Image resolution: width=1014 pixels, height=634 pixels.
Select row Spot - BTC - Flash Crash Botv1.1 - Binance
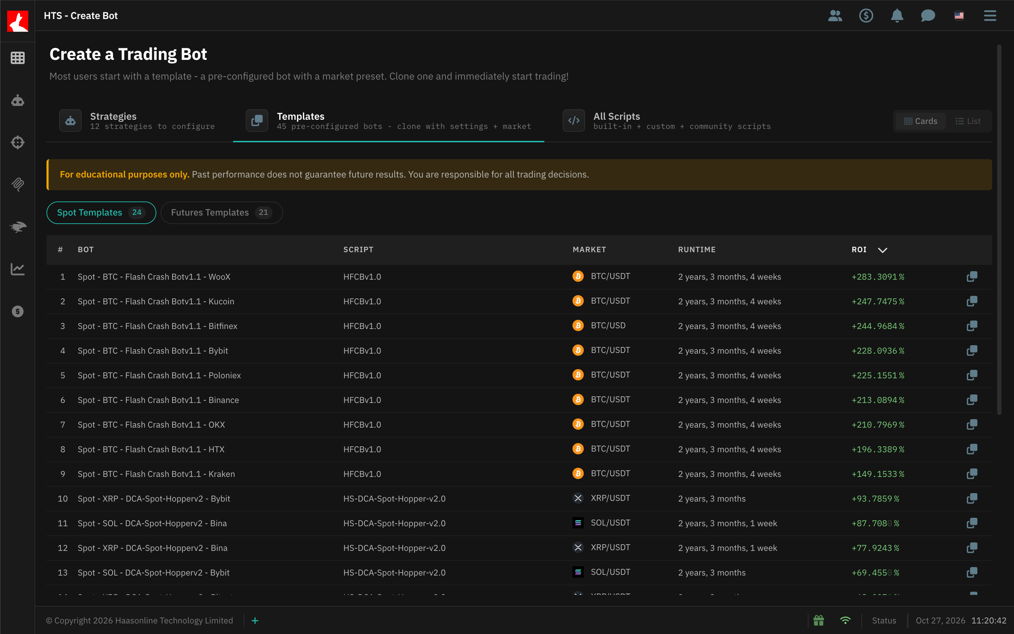pyautogui.click(x=519, y=400)
